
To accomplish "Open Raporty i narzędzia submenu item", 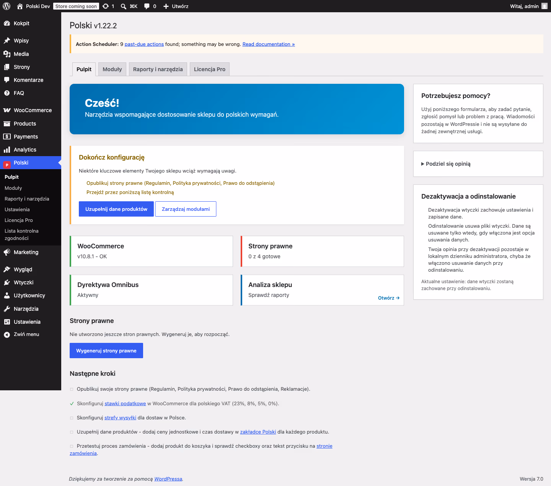I will (27, 199).
